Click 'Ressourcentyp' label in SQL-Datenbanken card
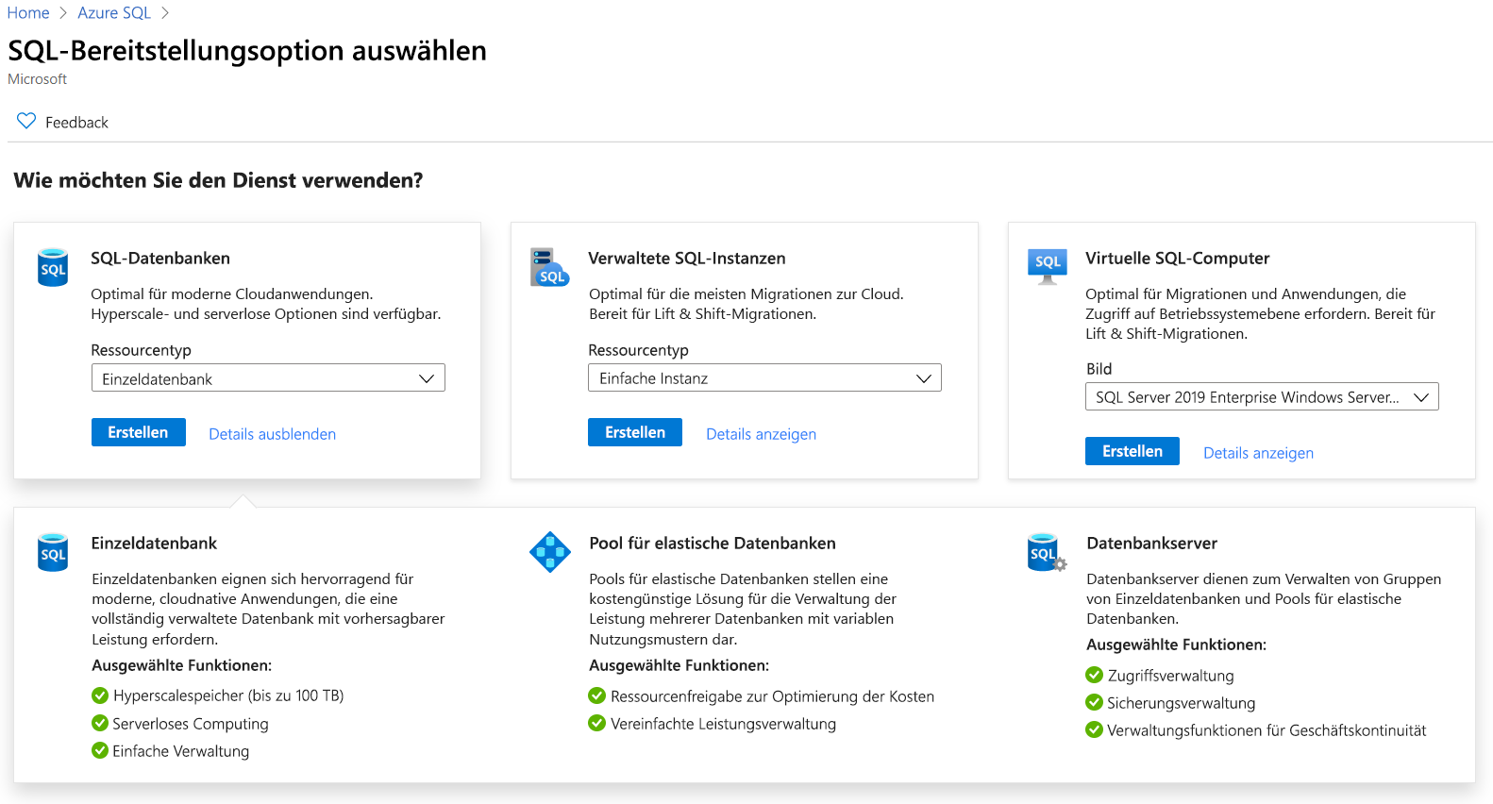Image resolution: width=1493 pixels, height=804 pixels. [141, 350]
